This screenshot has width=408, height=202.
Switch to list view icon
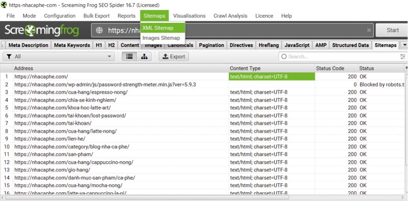(130, 57)
